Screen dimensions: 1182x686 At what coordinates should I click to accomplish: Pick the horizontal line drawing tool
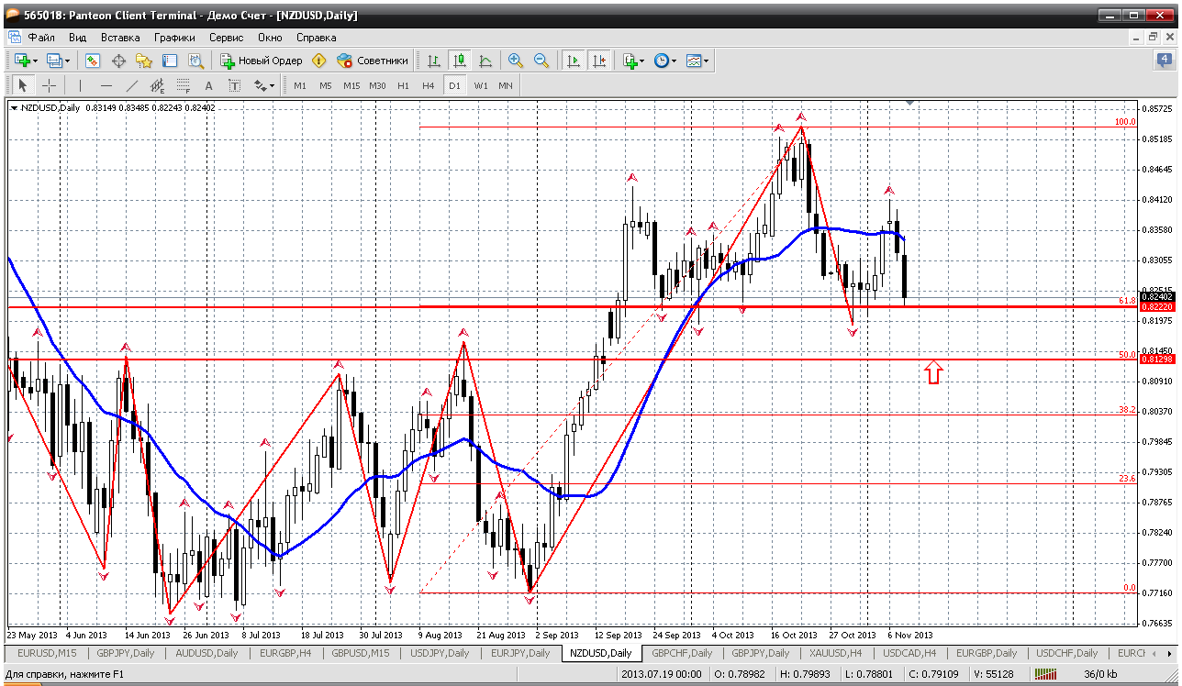click(x=106, y=85)
